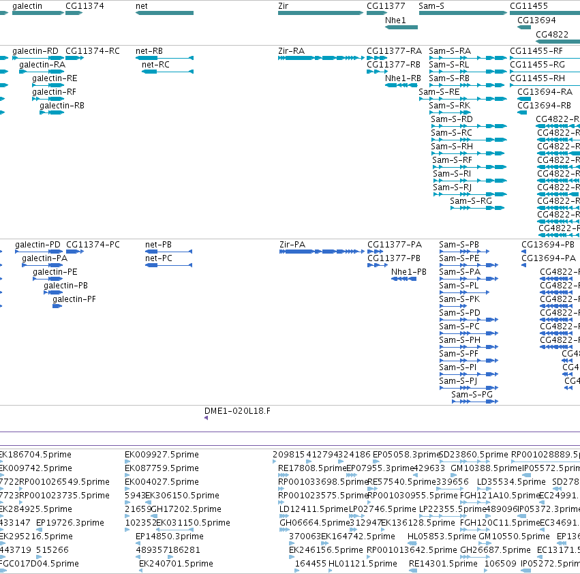Click protein Sam-S-PK
This screenshot has width=580, height=574.
click(453, 306)
